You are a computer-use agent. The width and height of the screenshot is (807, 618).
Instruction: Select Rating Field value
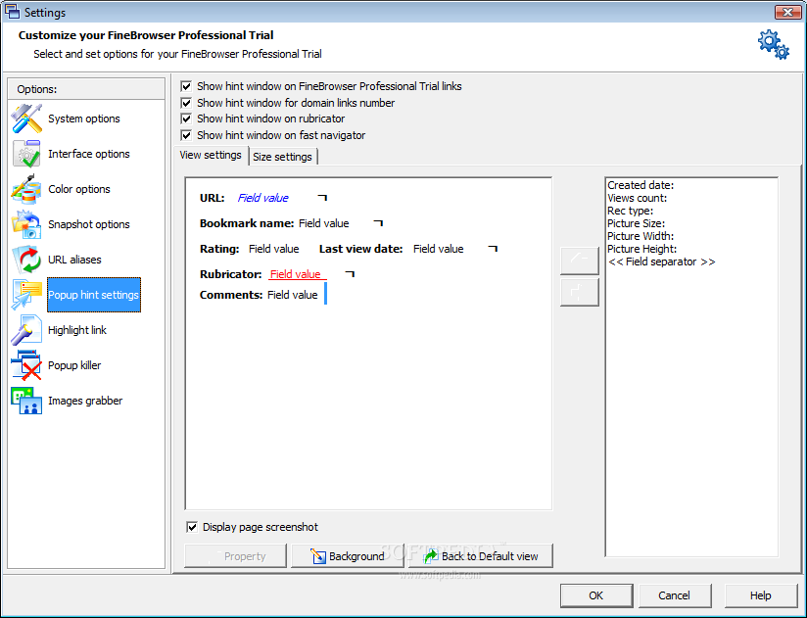pos(274,249)
